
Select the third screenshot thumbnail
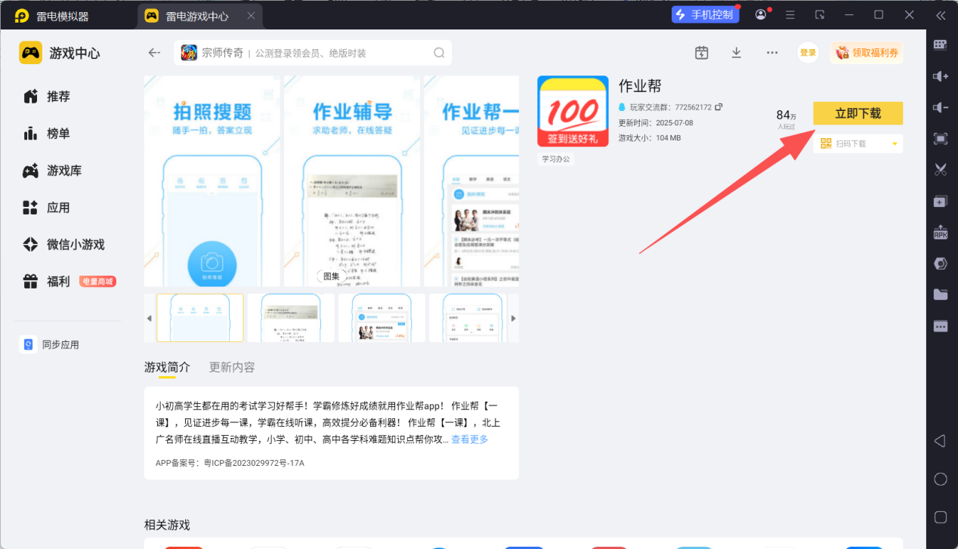[382, 318]
